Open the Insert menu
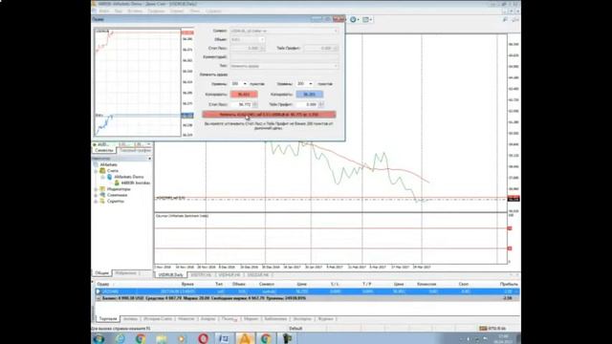612x344 pixels. tap(135, 11)
